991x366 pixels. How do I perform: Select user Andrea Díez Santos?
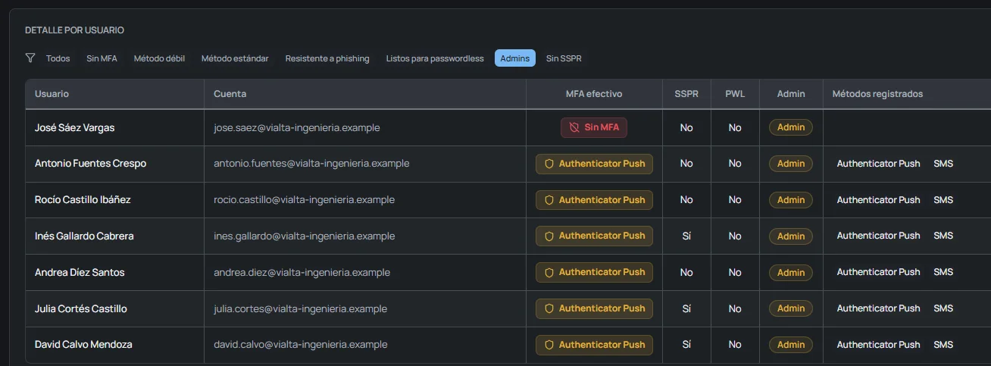pos(80,273)
